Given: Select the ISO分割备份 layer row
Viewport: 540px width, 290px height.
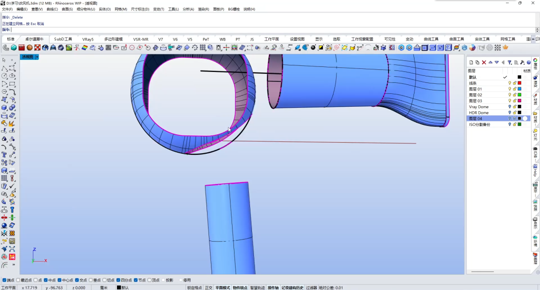Looking at the screenshot, I should (x=498, y=124).
